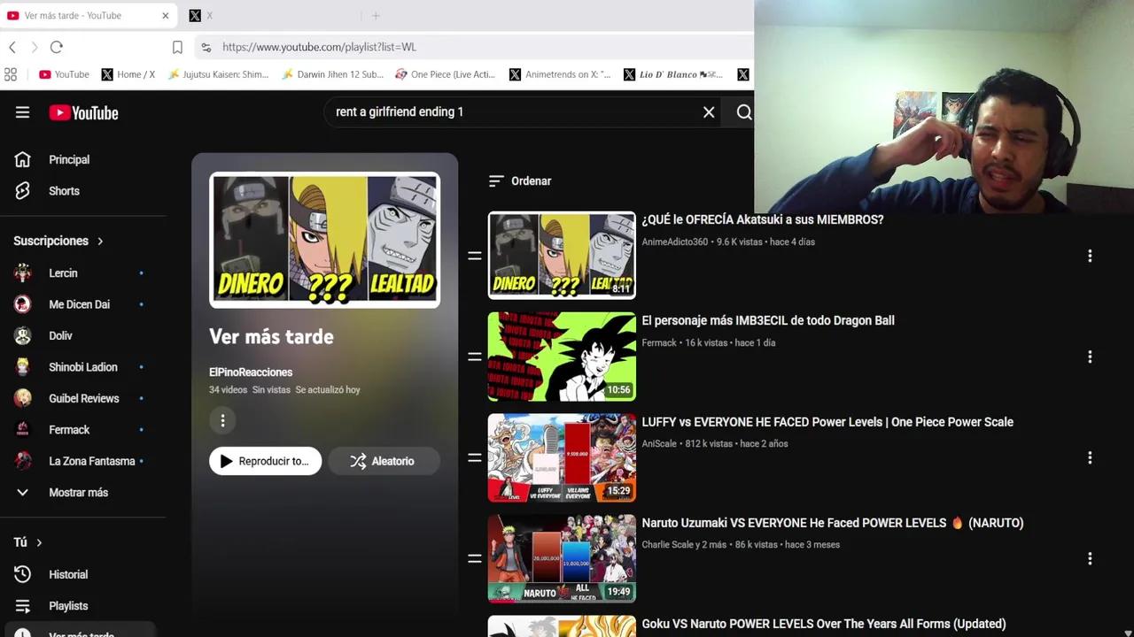Open Darwin Jihen 12 Sub bookmark

(x=332, y=74)
